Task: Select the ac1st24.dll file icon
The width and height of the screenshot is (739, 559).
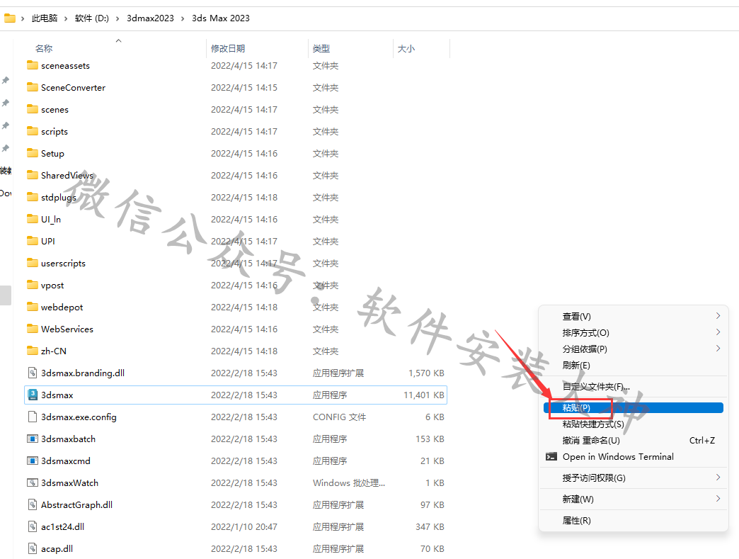Action: (x=33, y=526)
